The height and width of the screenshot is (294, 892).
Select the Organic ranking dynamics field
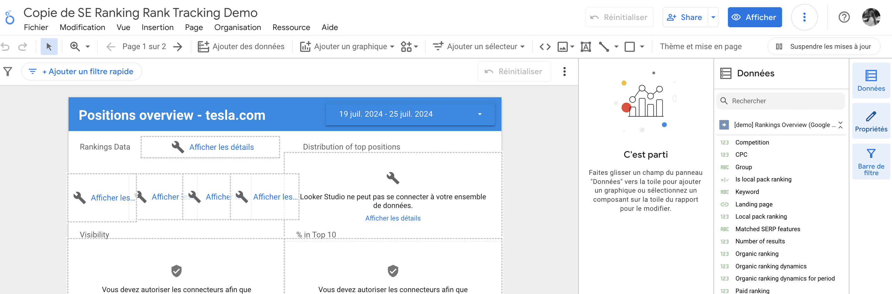tap(771, 266)
